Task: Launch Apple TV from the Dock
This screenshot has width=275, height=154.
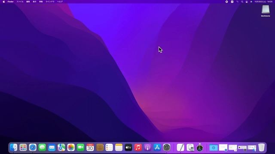Action: (128, 148)
